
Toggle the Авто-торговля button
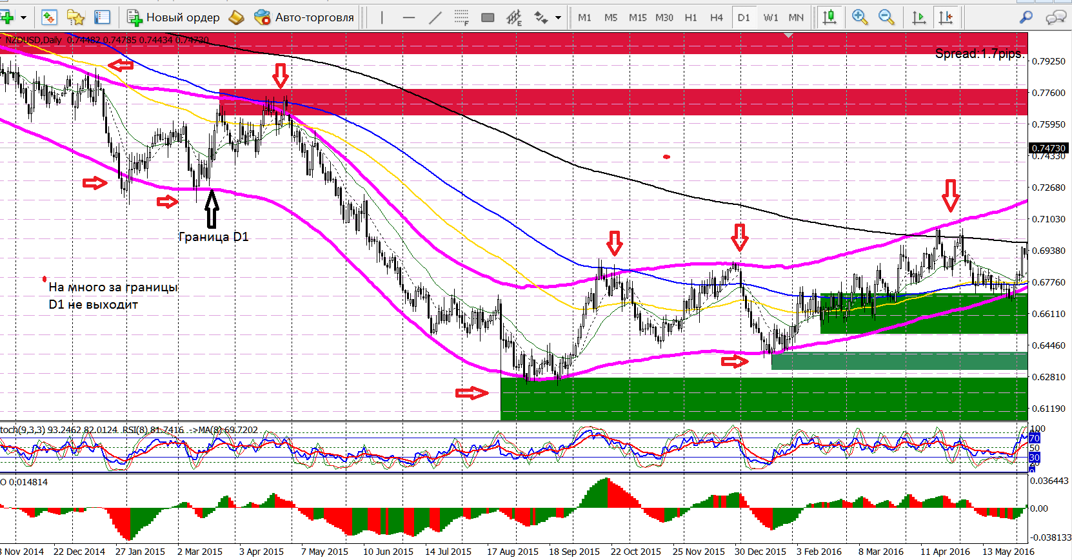[304, 17]
